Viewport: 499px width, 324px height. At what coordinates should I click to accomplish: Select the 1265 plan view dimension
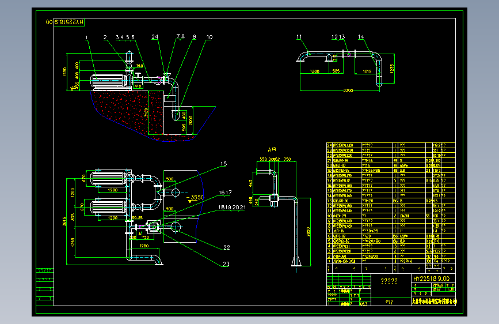pos(73,242)
